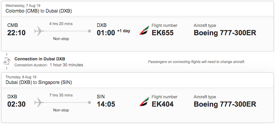Viewport: 275px width, 124px height.
Task: Click the Boeing 777-300ER for EK655
Action: click(225, 33)
